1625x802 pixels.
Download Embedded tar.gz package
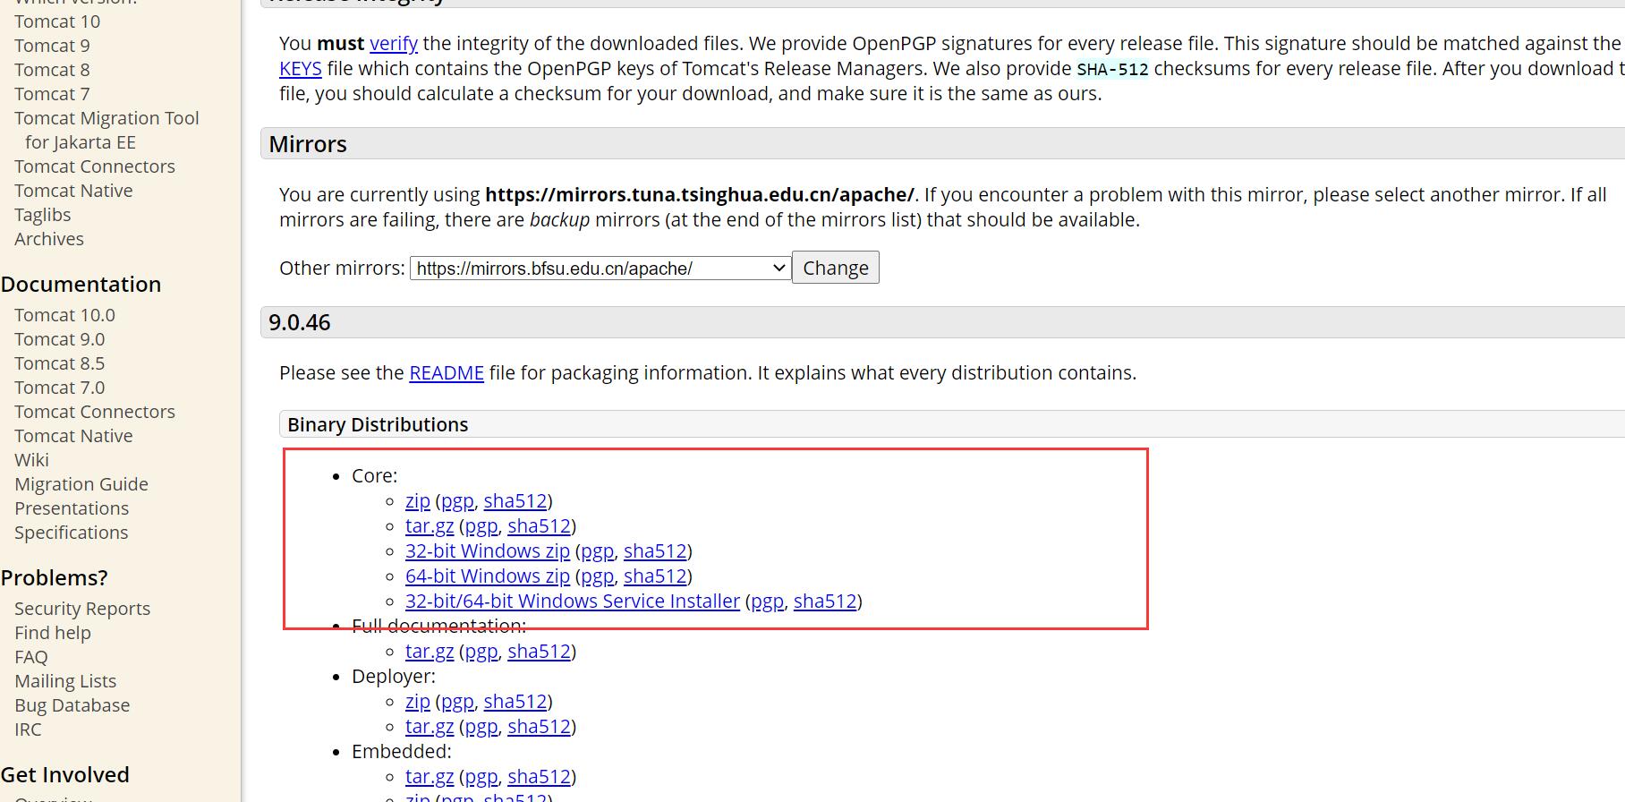pos(430,776)
